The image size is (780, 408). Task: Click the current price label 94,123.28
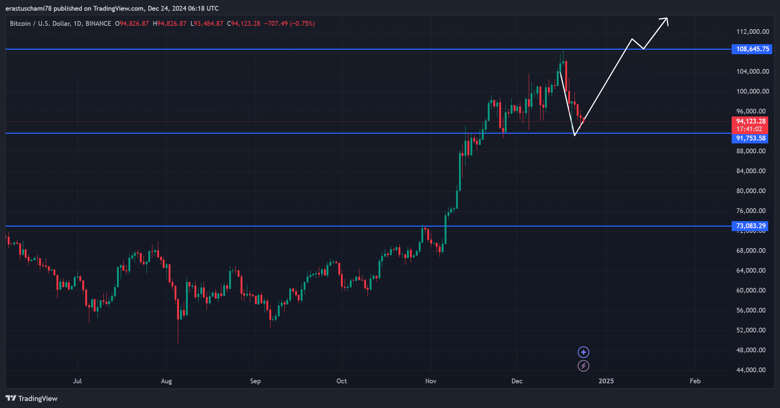tap(750, 121)
